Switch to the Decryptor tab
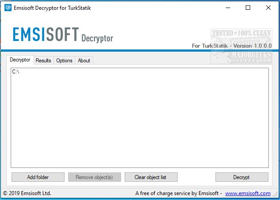 pyautogui.click(x=20, y=60)
